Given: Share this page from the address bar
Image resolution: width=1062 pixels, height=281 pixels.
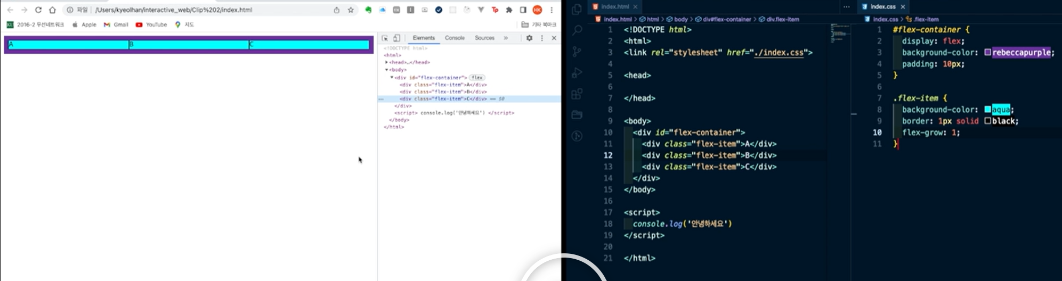Looking at the screenshot, I should (337, 10).
